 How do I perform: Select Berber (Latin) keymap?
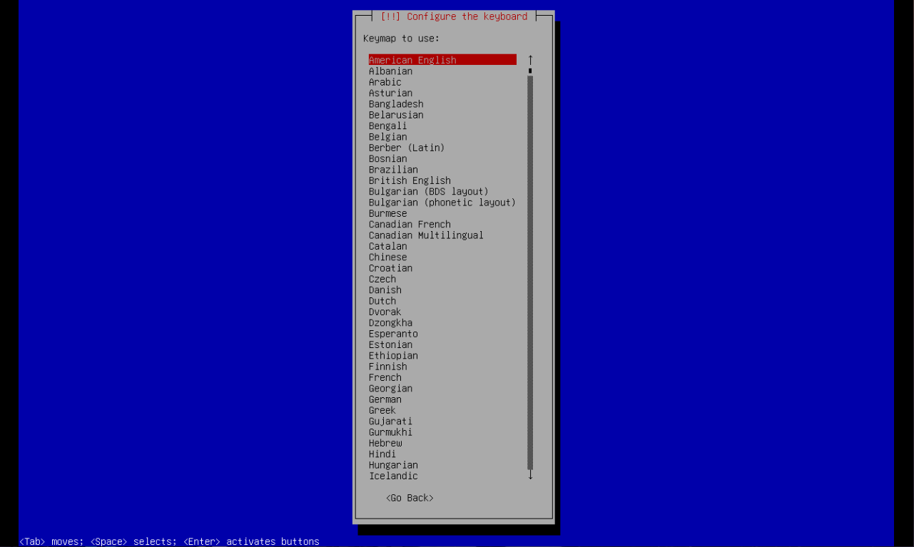tap(406, 148)
